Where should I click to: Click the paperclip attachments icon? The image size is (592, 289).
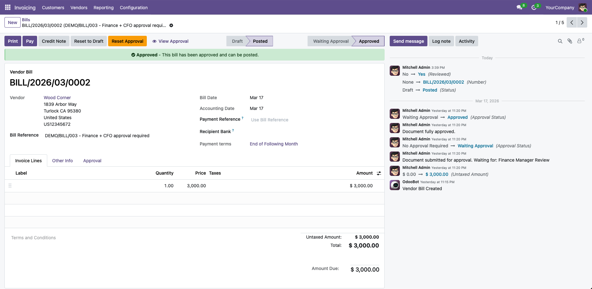pos(570,41)
